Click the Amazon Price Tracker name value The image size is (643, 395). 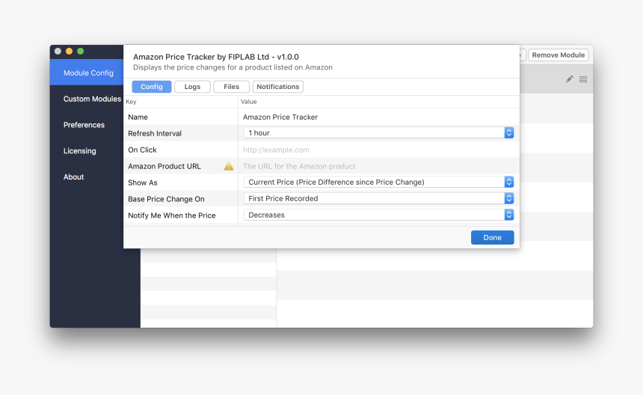[280, 117]
